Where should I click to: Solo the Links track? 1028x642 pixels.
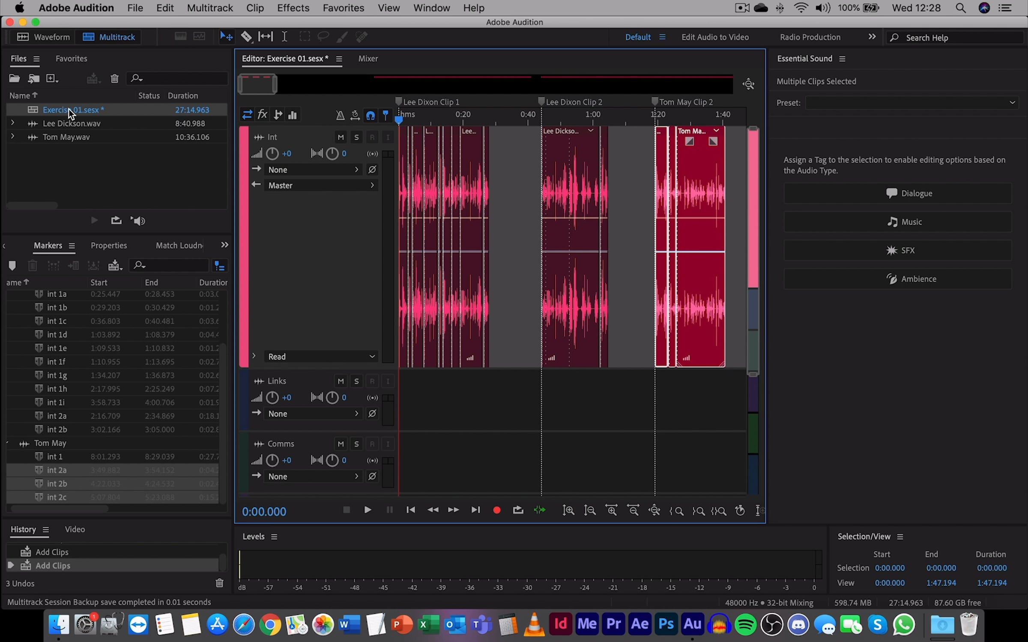click(x=356, y=381)
